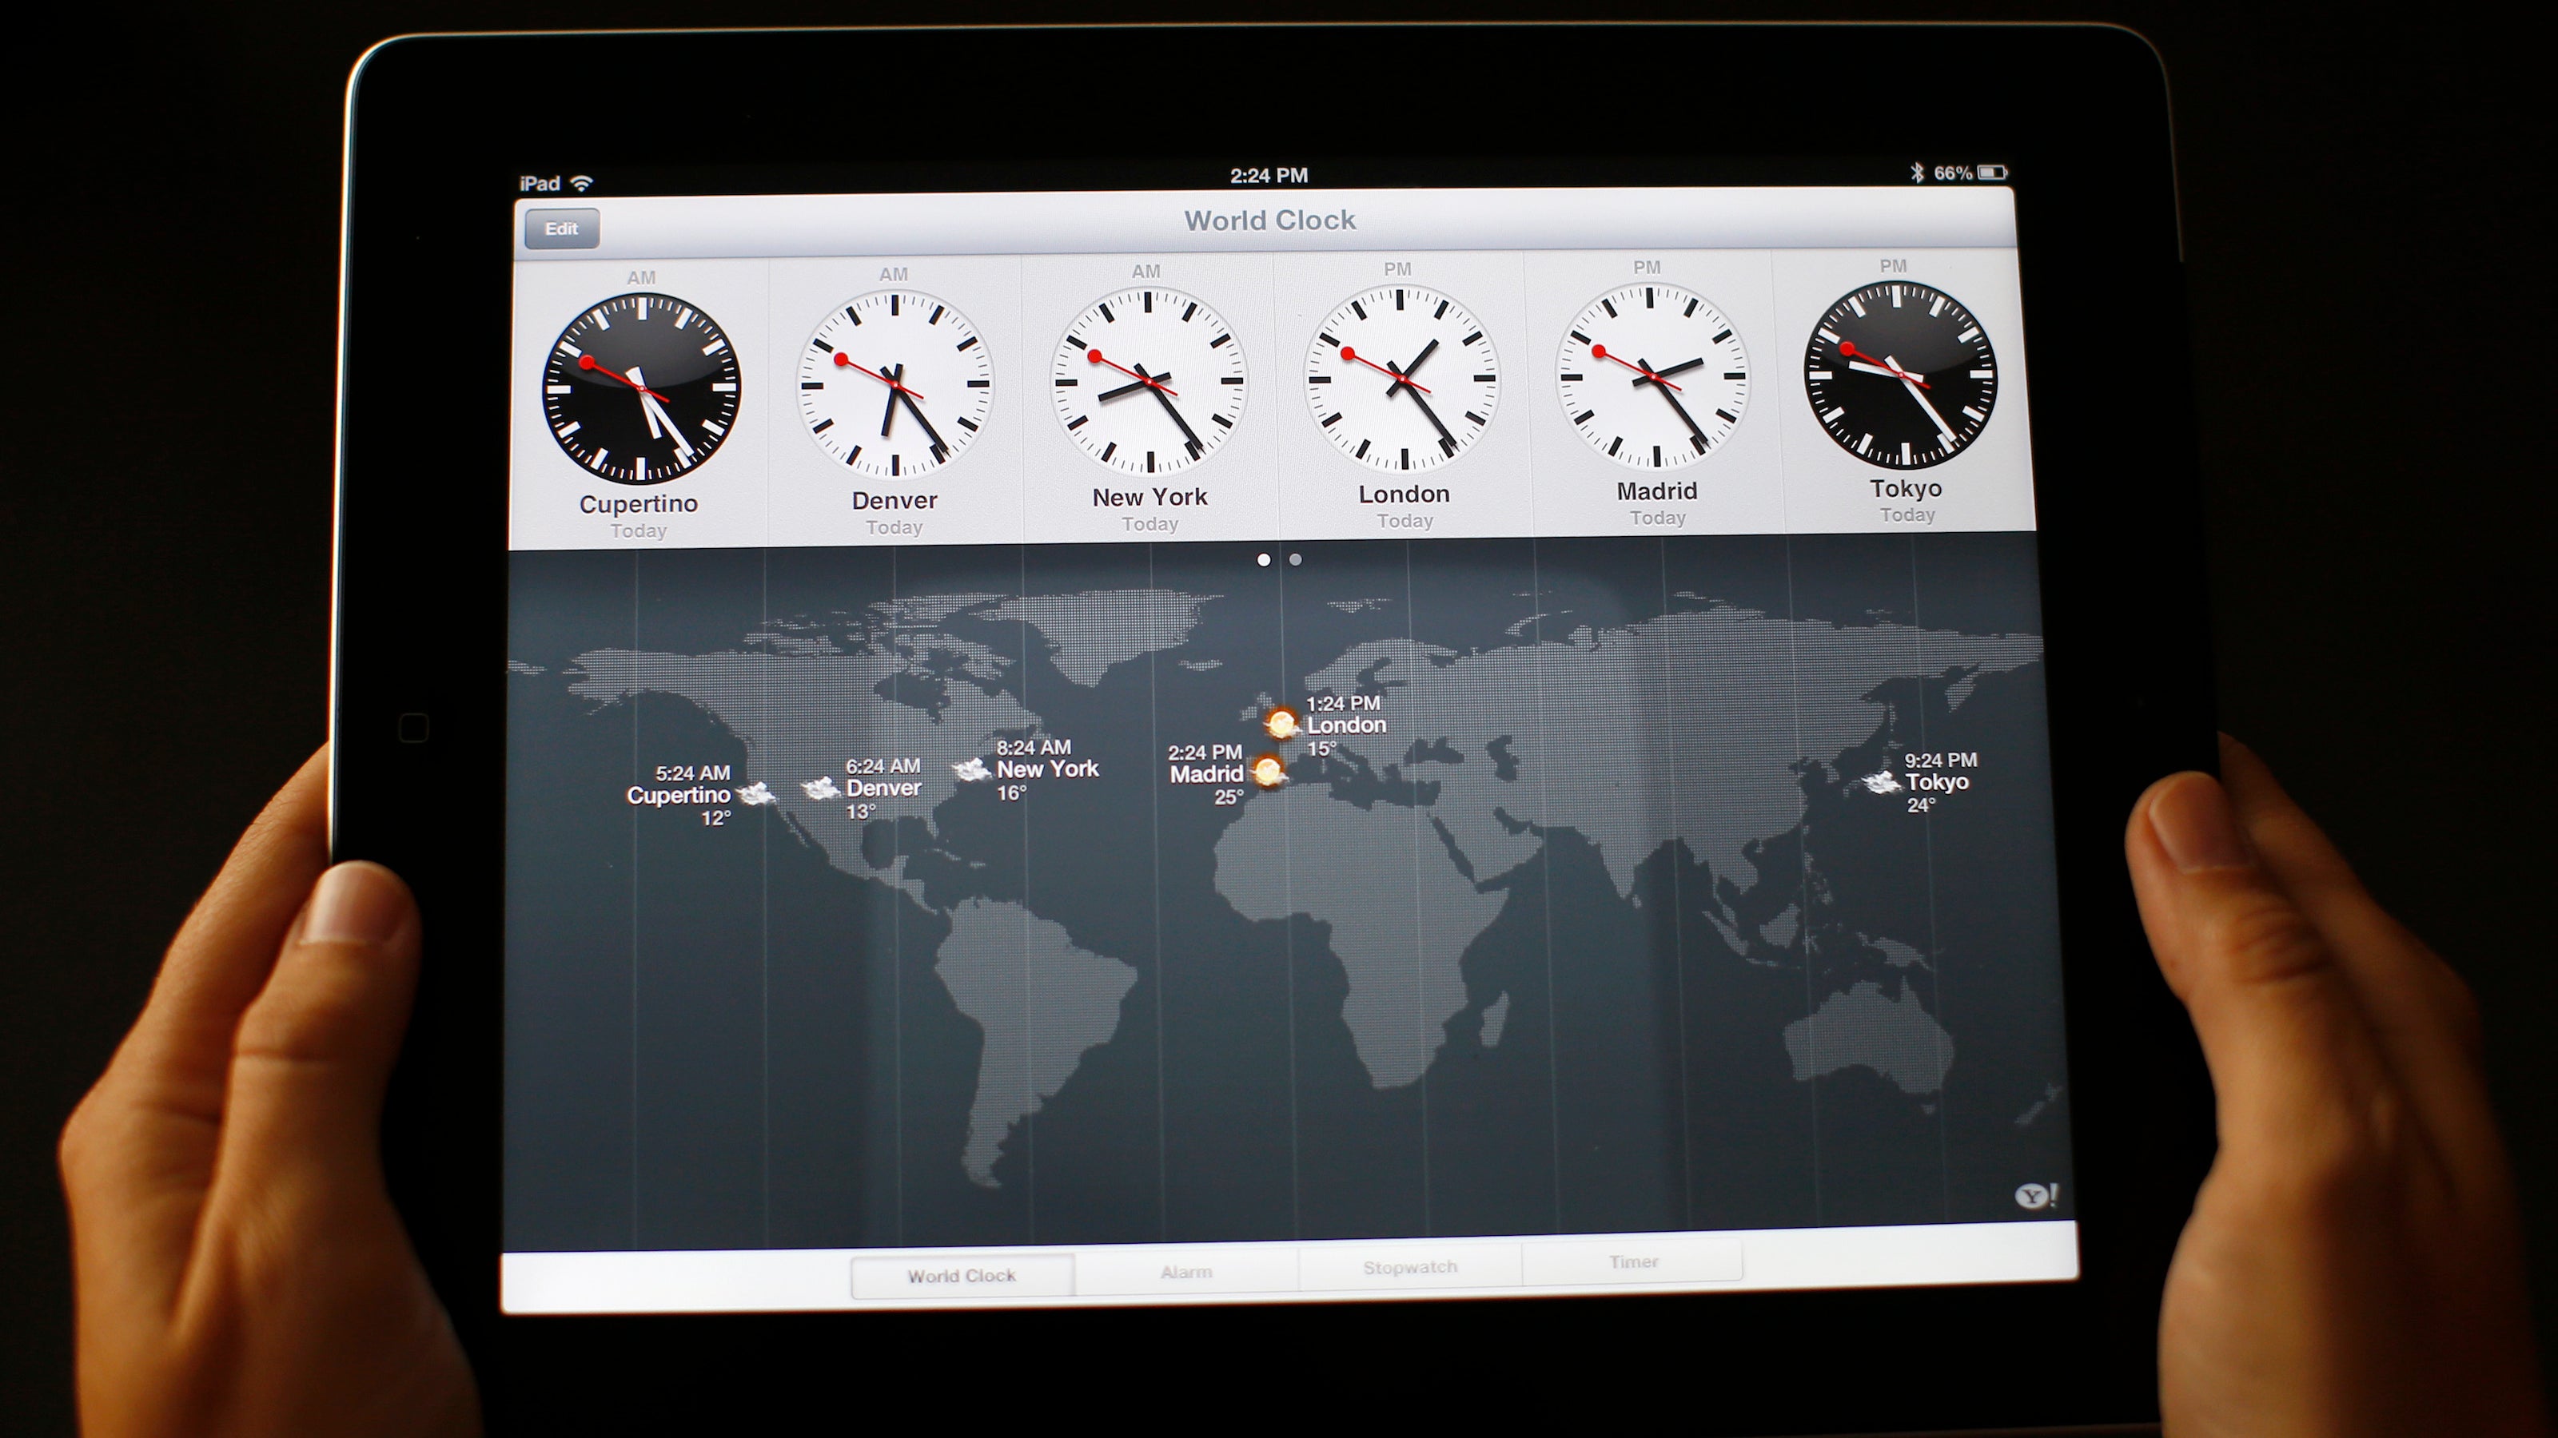Open the Madrid analog clock
Screen dimensions: 2558x1438
[1653, 375]
